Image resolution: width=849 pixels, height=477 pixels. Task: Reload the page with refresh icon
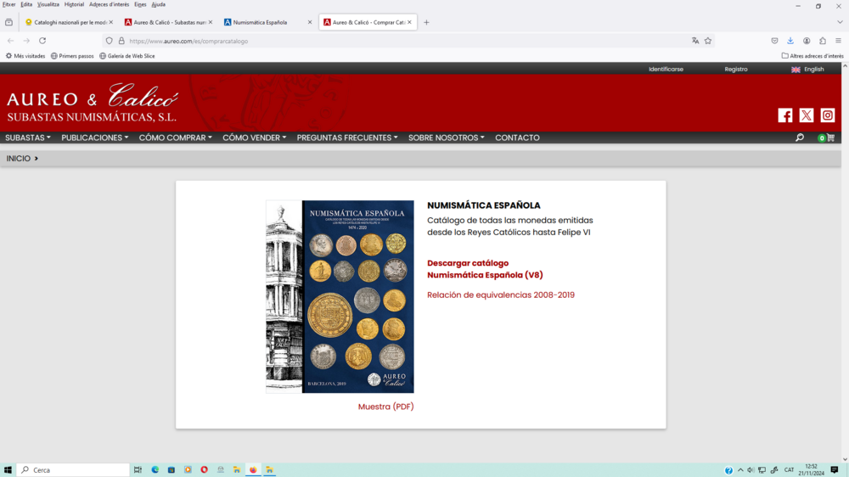[42, 41]
